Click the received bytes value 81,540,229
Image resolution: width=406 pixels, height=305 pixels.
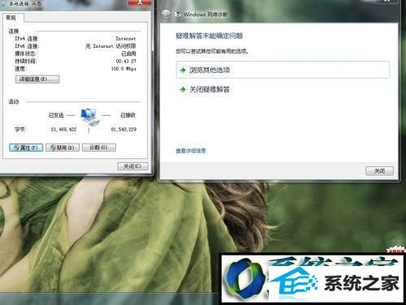pyautogui.click(x=123, y=130)
